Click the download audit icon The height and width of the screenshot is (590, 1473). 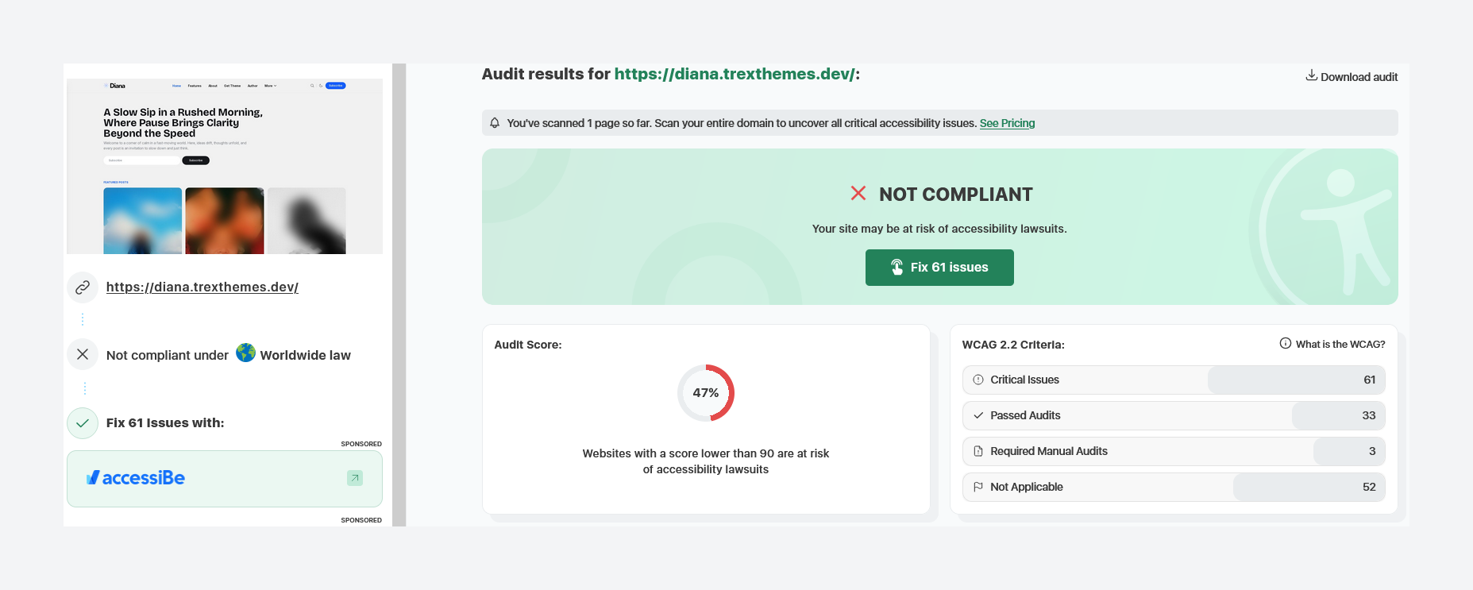pos(1311,75)
